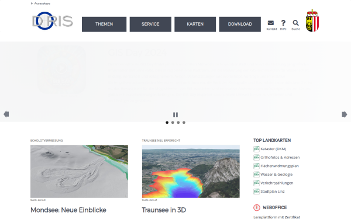Click the map icon beside Wasser & Geologie
The height and width of the screenshot is (219, 351).
tap(256, 174)
